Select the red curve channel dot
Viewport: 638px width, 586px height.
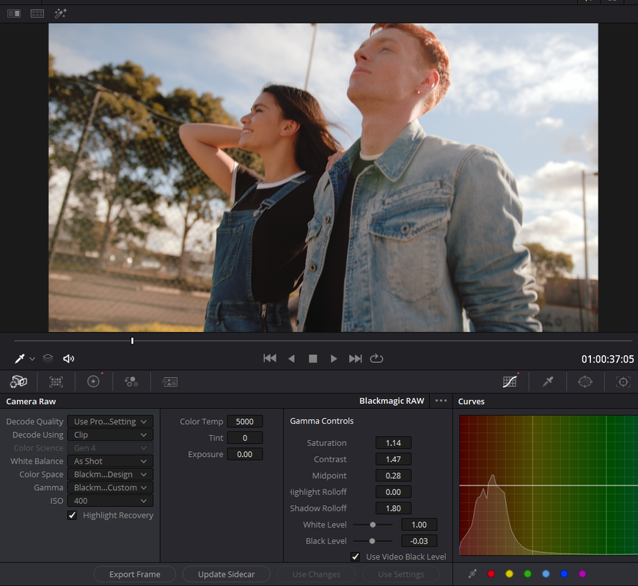[x=491, y=574]
